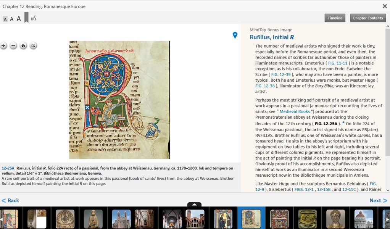Viewport: 390px width, 229px height.
Task: Start the read-aloud speech tool
Action: pyautogui.click(x=34, y=18)
